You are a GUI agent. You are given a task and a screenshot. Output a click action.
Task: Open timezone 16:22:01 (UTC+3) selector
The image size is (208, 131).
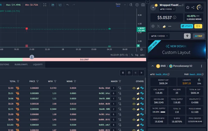click(x=119, y=55)
